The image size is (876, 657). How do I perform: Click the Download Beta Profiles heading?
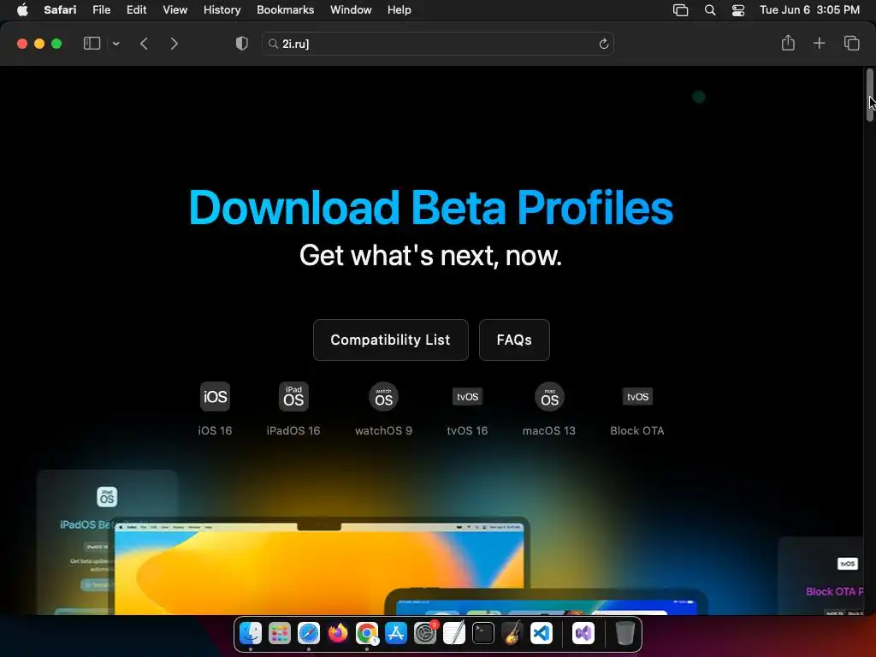point(431,207)
